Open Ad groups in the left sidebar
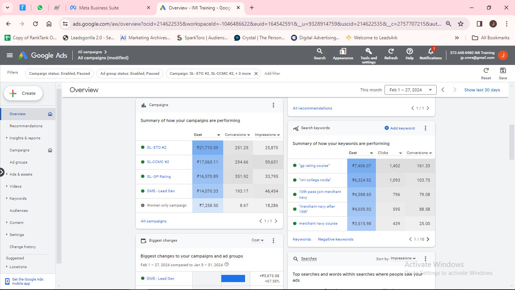The width and height of the screenshot is (515, 290). coord(18,162)
